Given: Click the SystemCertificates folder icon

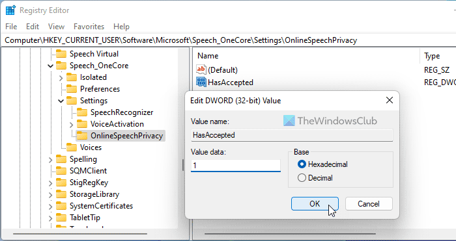Looking at the screenshot, I should pos(61,206).
